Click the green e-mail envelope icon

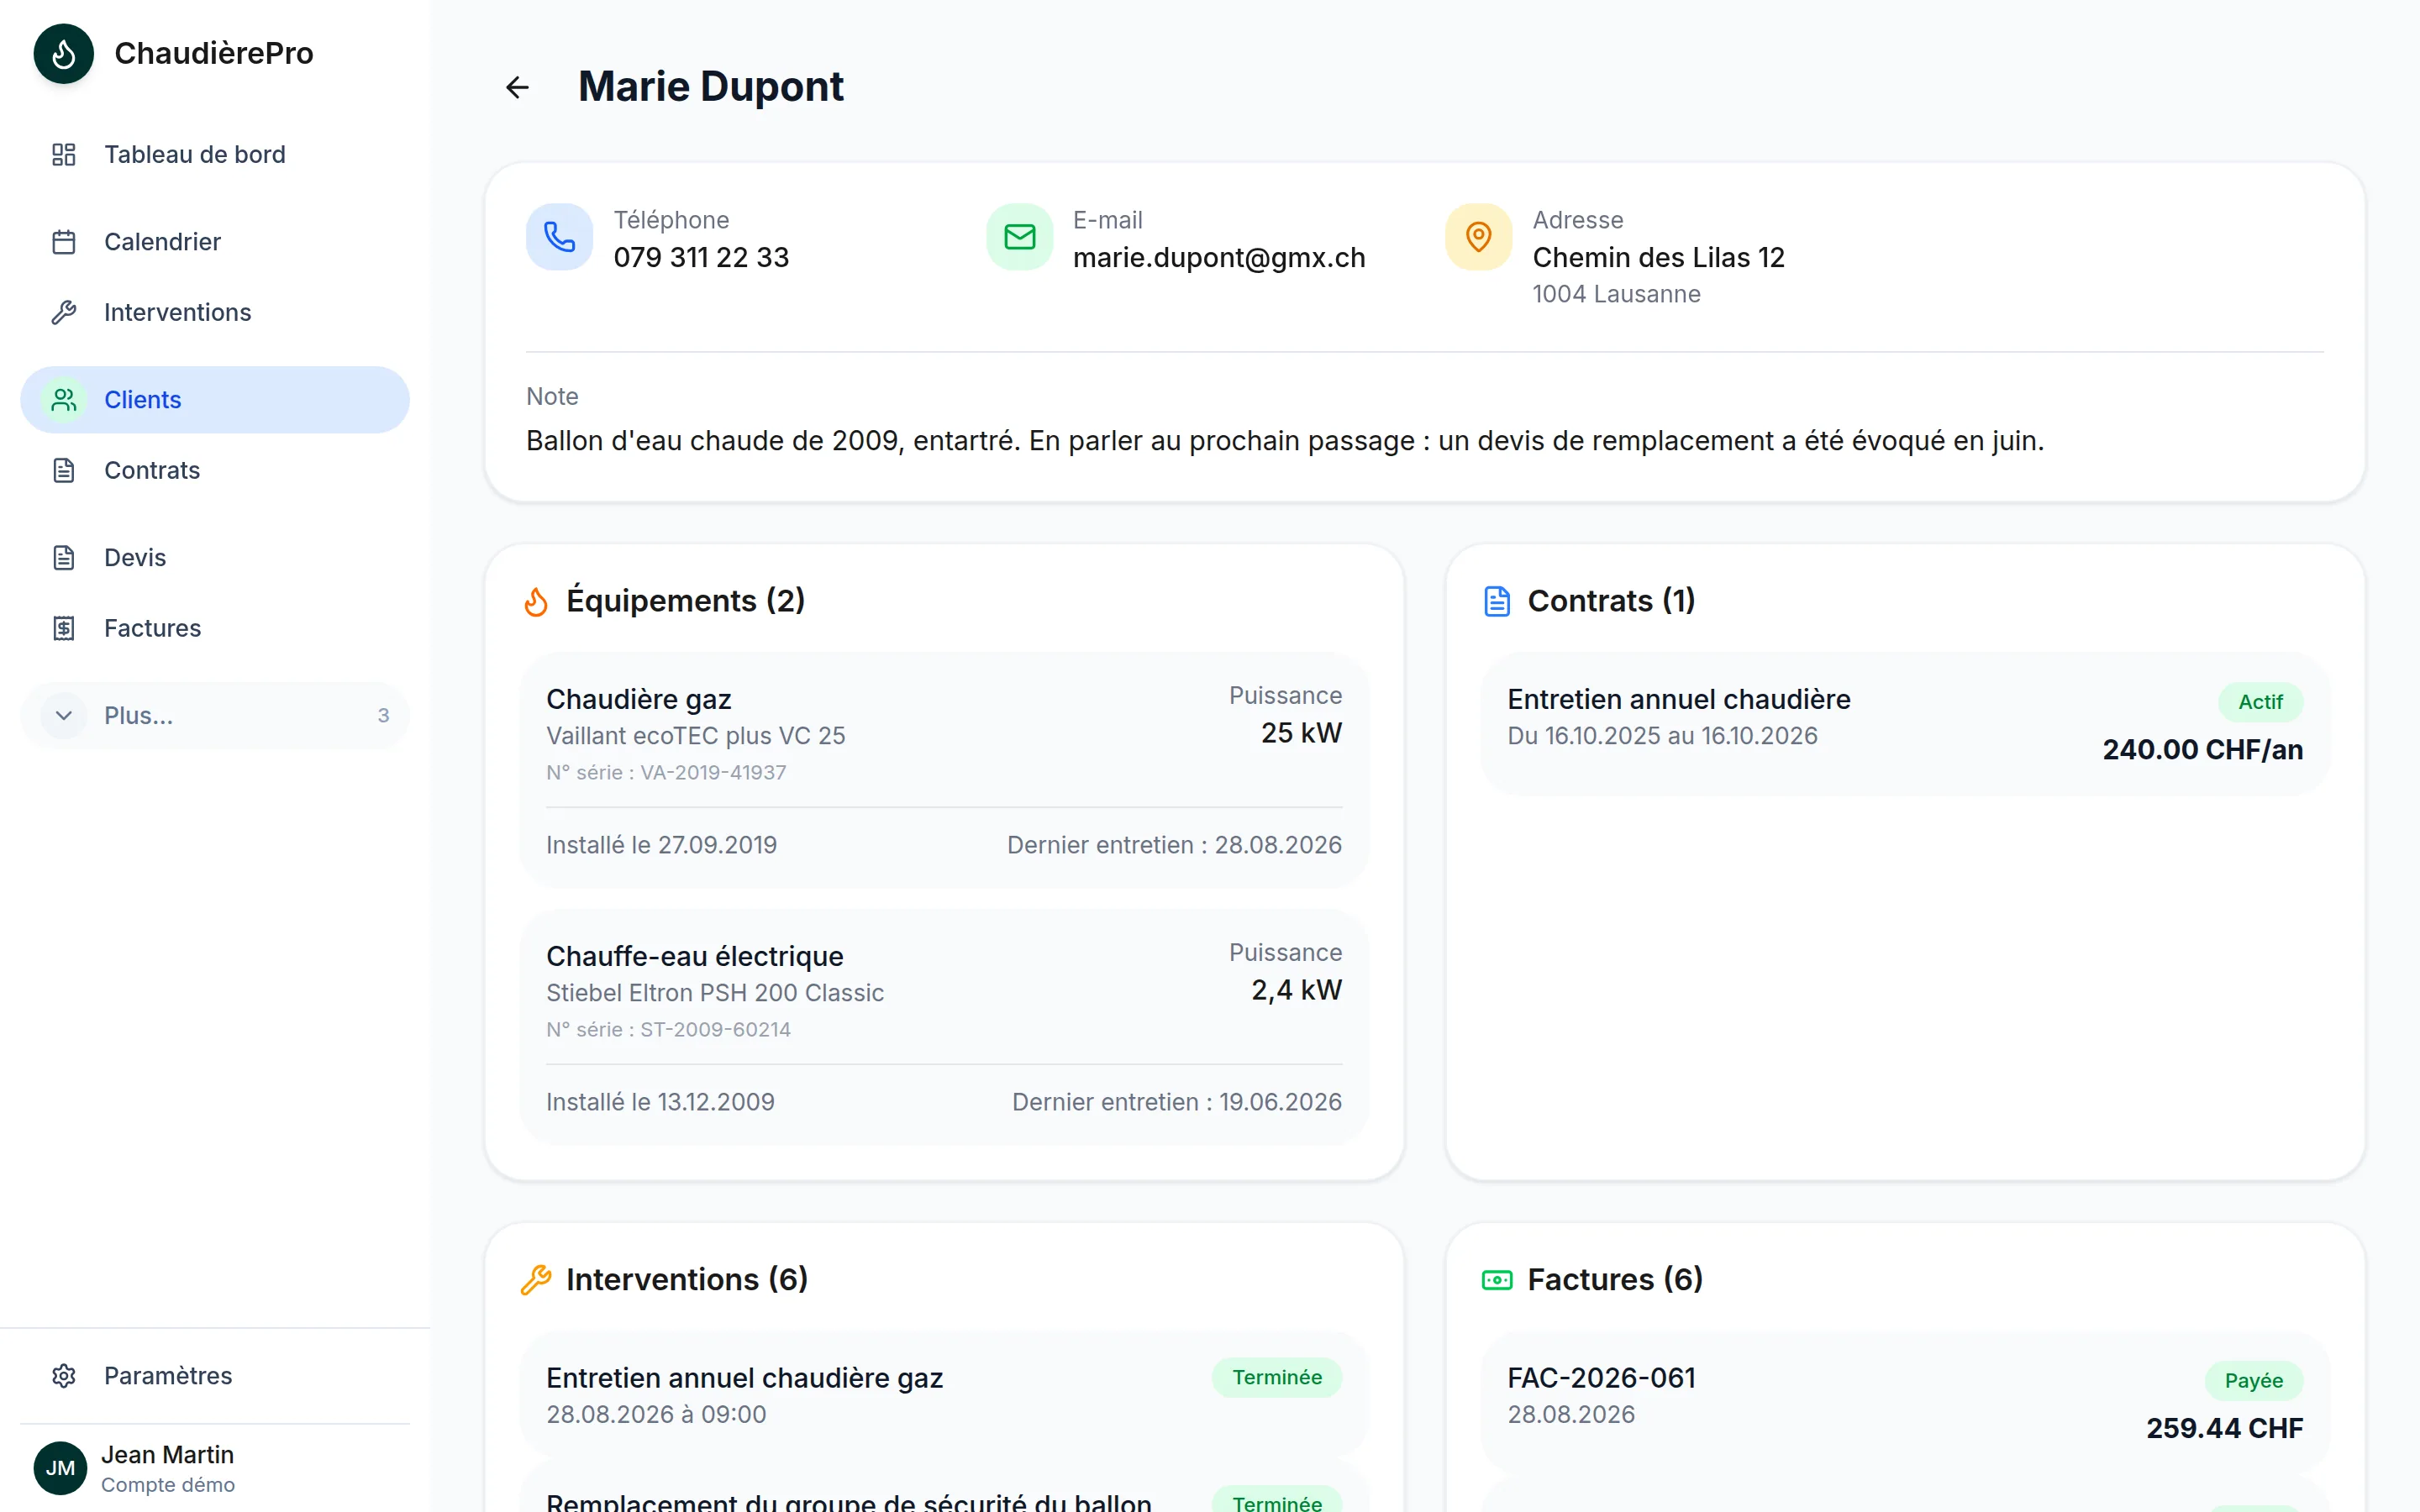coord(1019,237)
